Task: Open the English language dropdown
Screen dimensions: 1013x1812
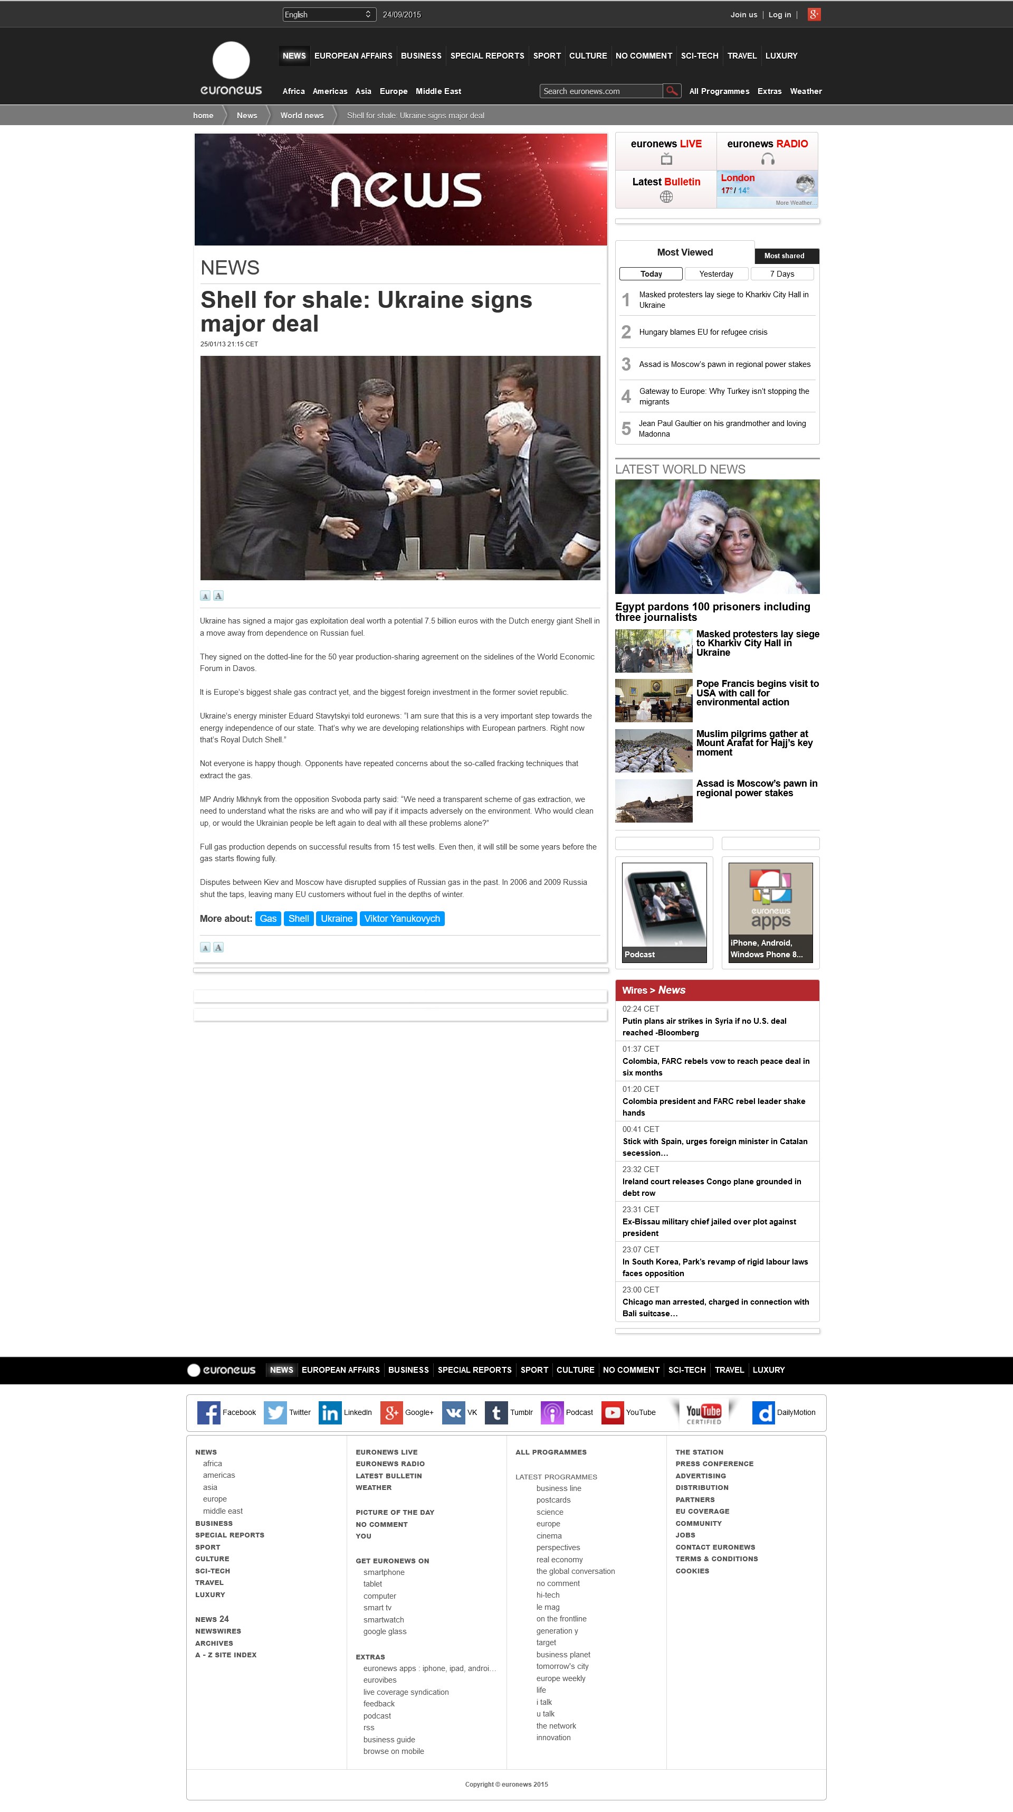Action: click(328, 14)
